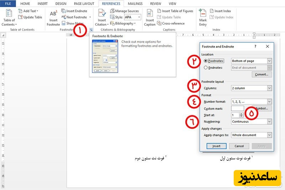Click Cross-reference
This screenshot has height=190, width=285.
[x=171, y=23]
